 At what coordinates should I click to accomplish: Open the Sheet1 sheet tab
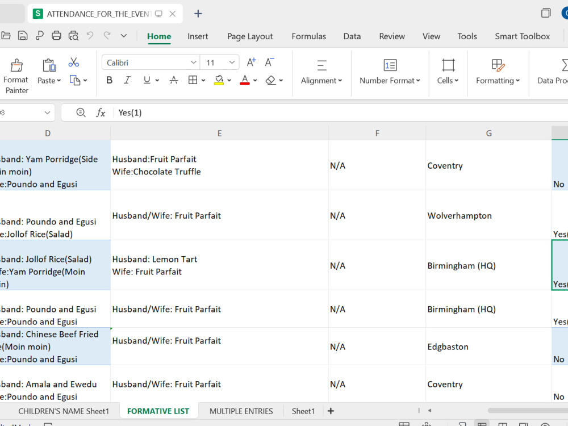[x=303, y=411]
